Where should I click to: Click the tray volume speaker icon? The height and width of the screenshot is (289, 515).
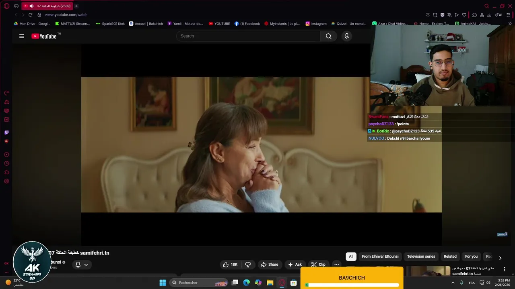pyautogui.click(x=488, y=283)
